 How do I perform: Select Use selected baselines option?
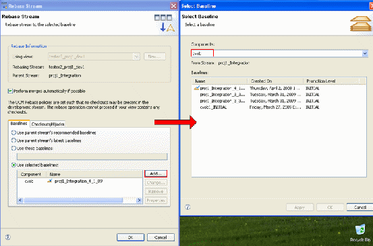coord(13,165)
